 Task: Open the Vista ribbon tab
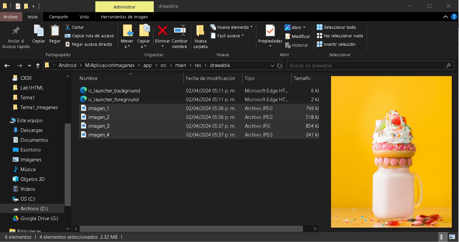pos(84,17)
